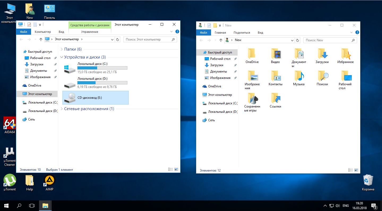The width and height of the screenshot is (382, 211).
Task: Click the help icon in Этот компьютер window
Action: click(177, 32)
